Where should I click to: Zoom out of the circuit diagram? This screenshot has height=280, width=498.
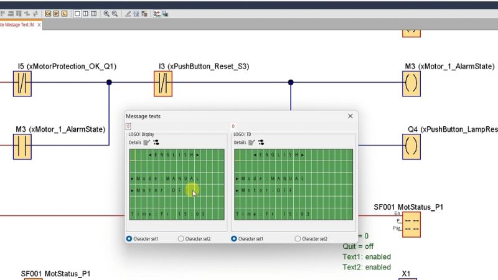[115, 14]
